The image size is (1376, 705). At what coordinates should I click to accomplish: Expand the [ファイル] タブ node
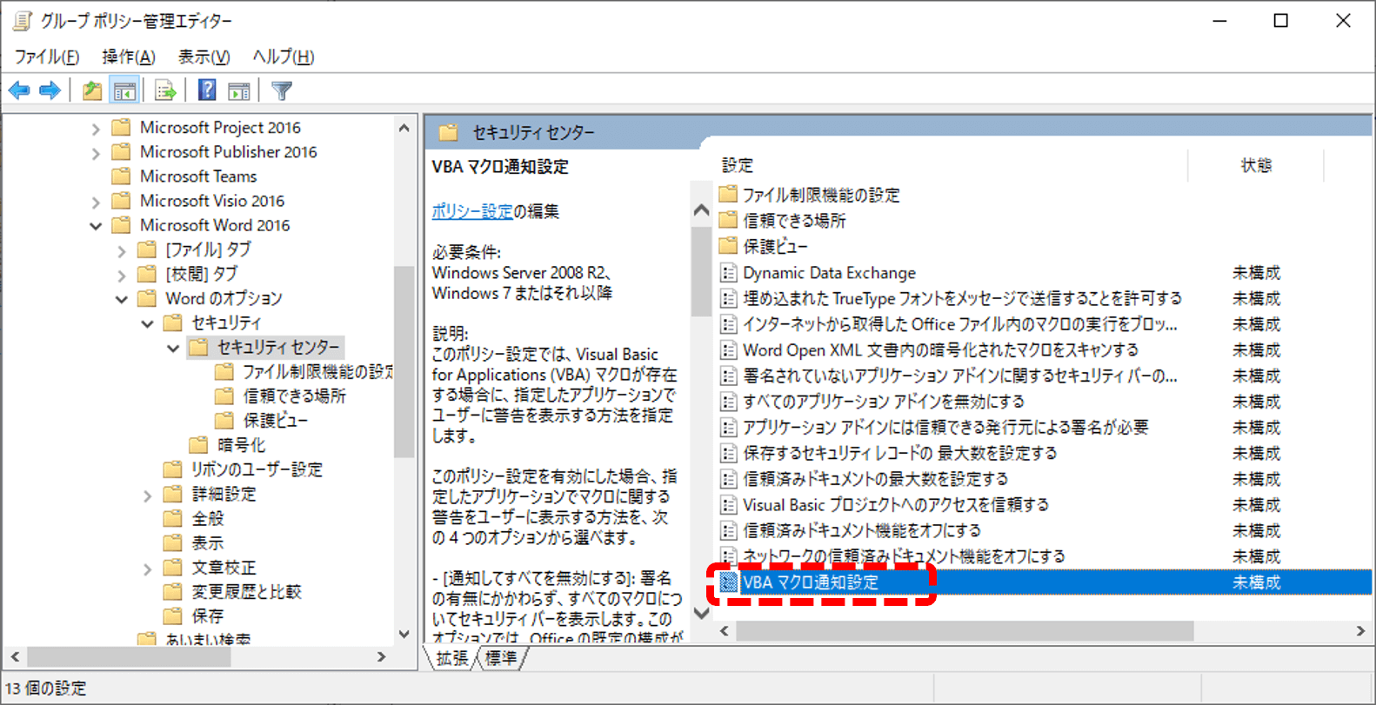122,250
